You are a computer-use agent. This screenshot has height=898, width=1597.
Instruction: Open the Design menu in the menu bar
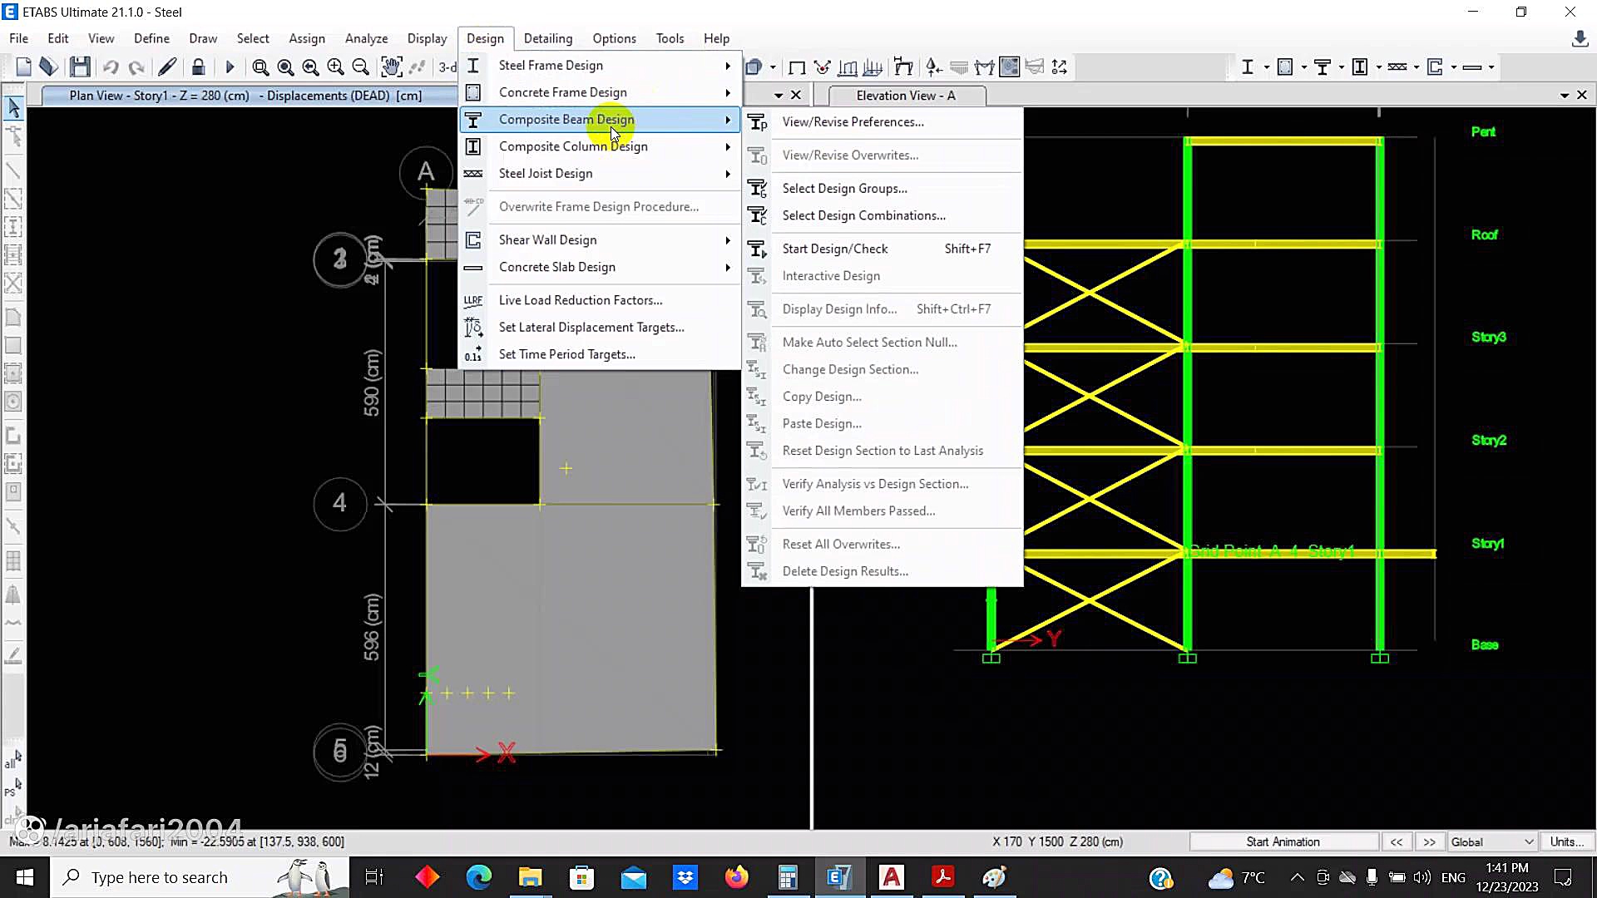[485, 38]
